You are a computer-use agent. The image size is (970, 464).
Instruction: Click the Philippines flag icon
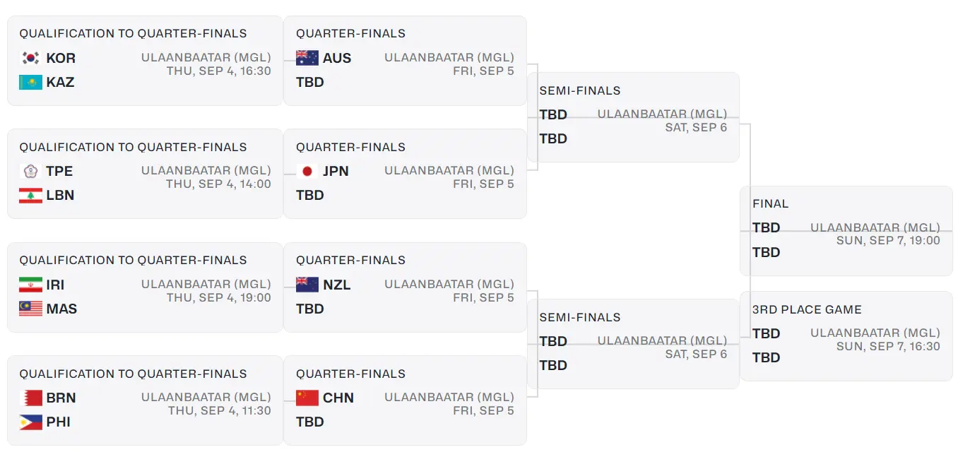(x=30, y=422)
